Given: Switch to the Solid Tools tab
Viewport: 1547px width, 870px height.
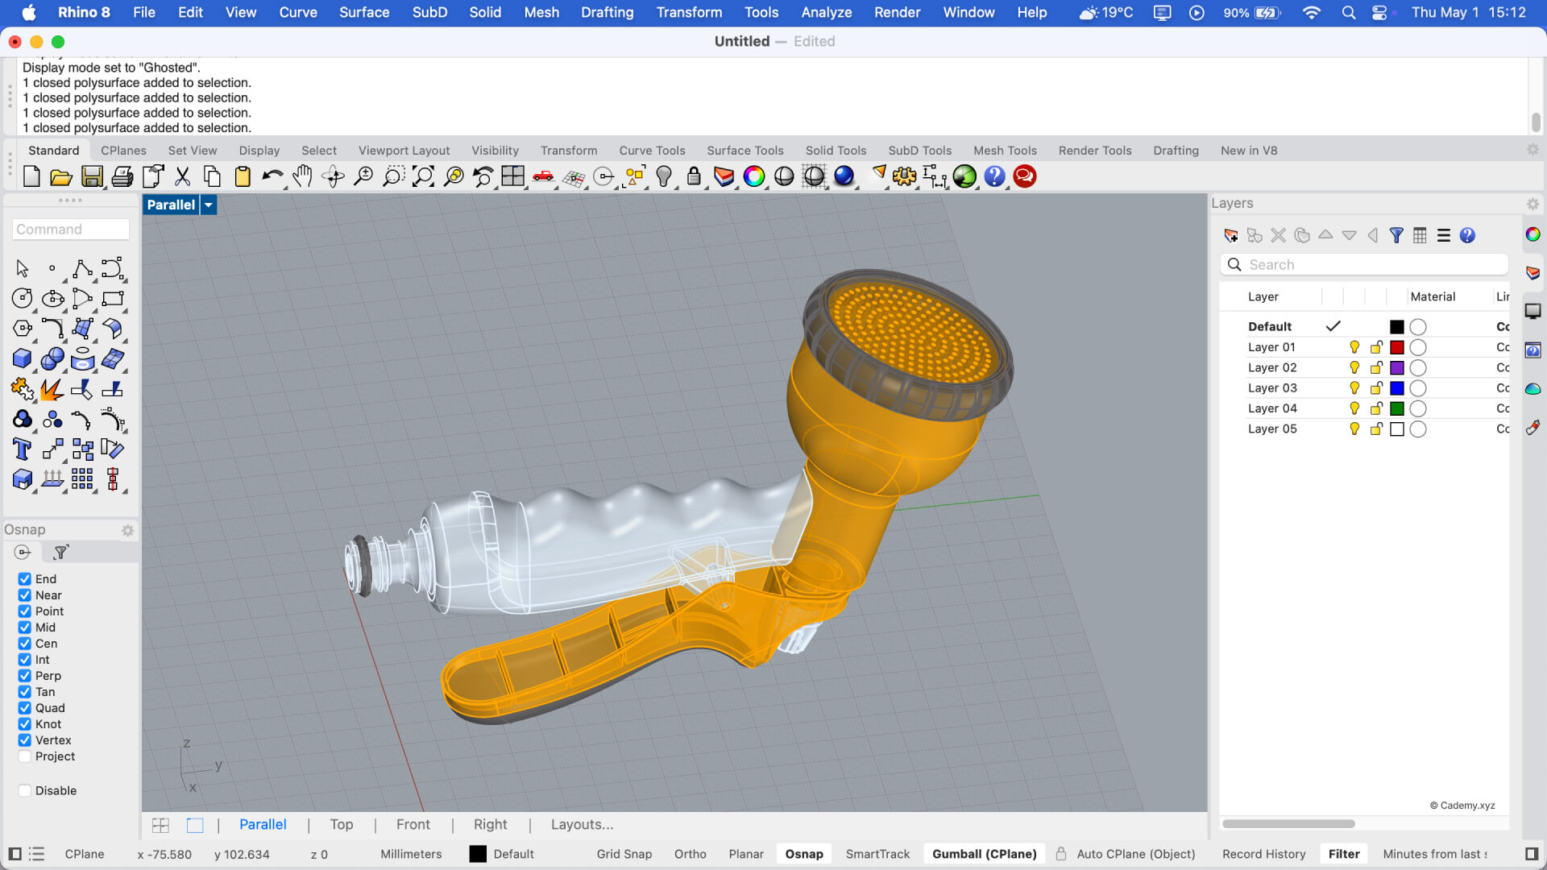Looking at the screenshot, I should tap(836, 151).
